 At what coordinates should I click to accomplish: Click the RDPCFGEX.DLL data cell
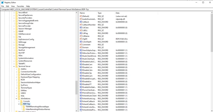(x=122, y=39)
